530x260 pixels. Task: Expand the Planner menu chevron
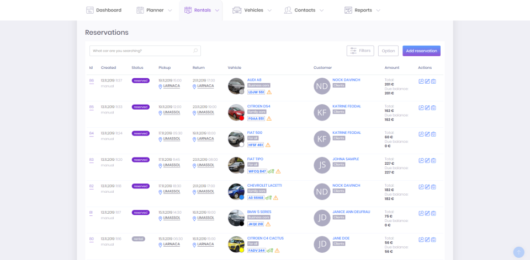[x=169, y=10]
